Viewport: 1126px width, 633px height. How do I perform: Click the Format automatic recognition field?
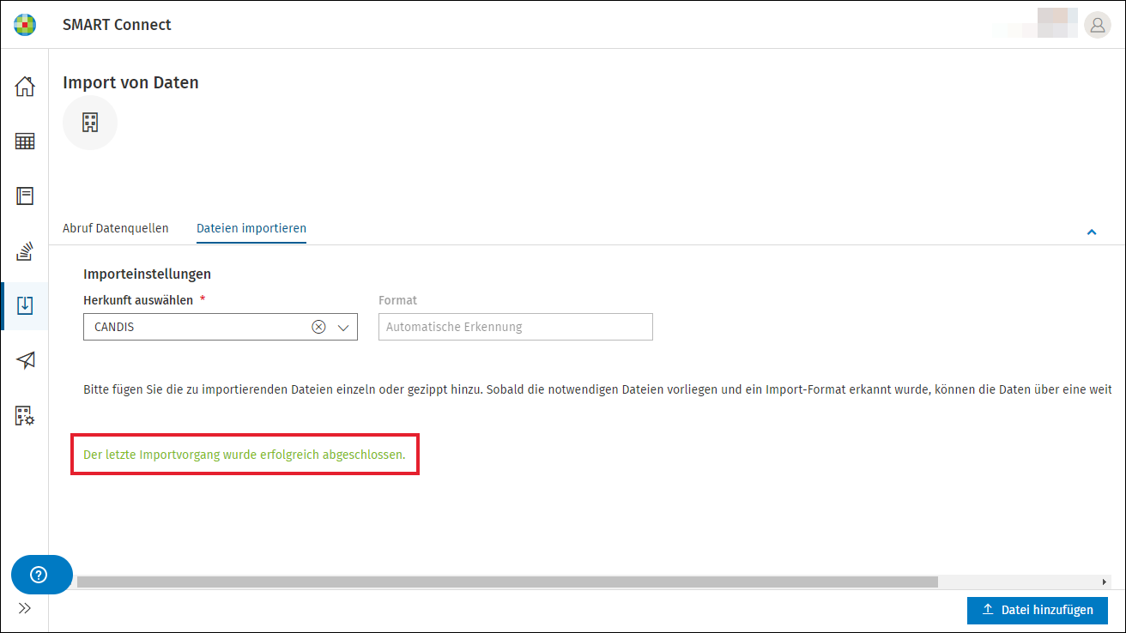516,327
